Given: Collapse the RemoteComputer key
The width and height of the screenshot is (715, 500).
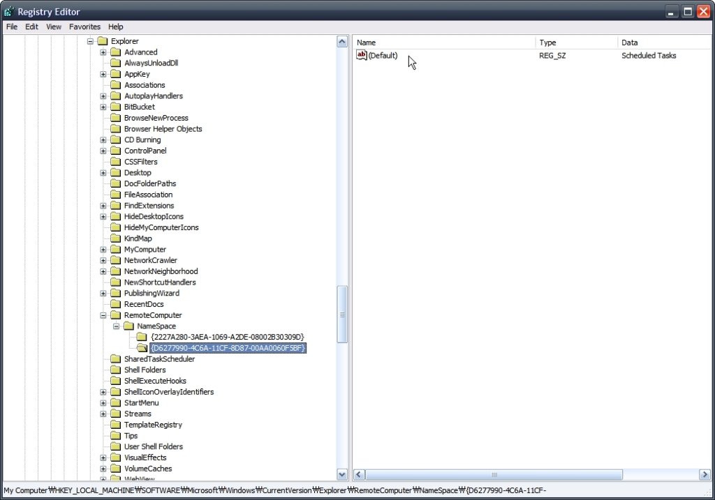Looking at the screenshot, I should (x=103, y=315).
